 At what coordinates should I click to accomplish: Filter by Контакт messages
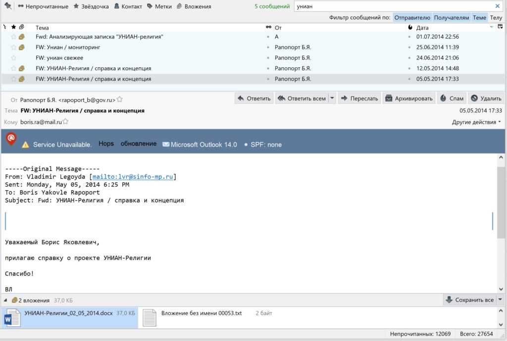tap(128, 6)
